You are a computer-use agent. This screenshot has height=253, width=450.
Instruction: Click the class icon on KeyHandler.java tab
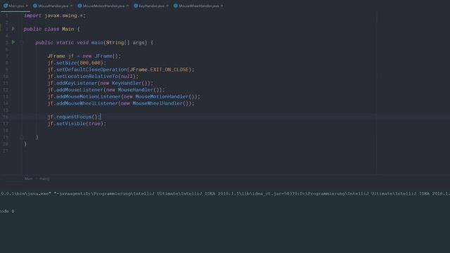pyautogui.click(x=136, y=6)
